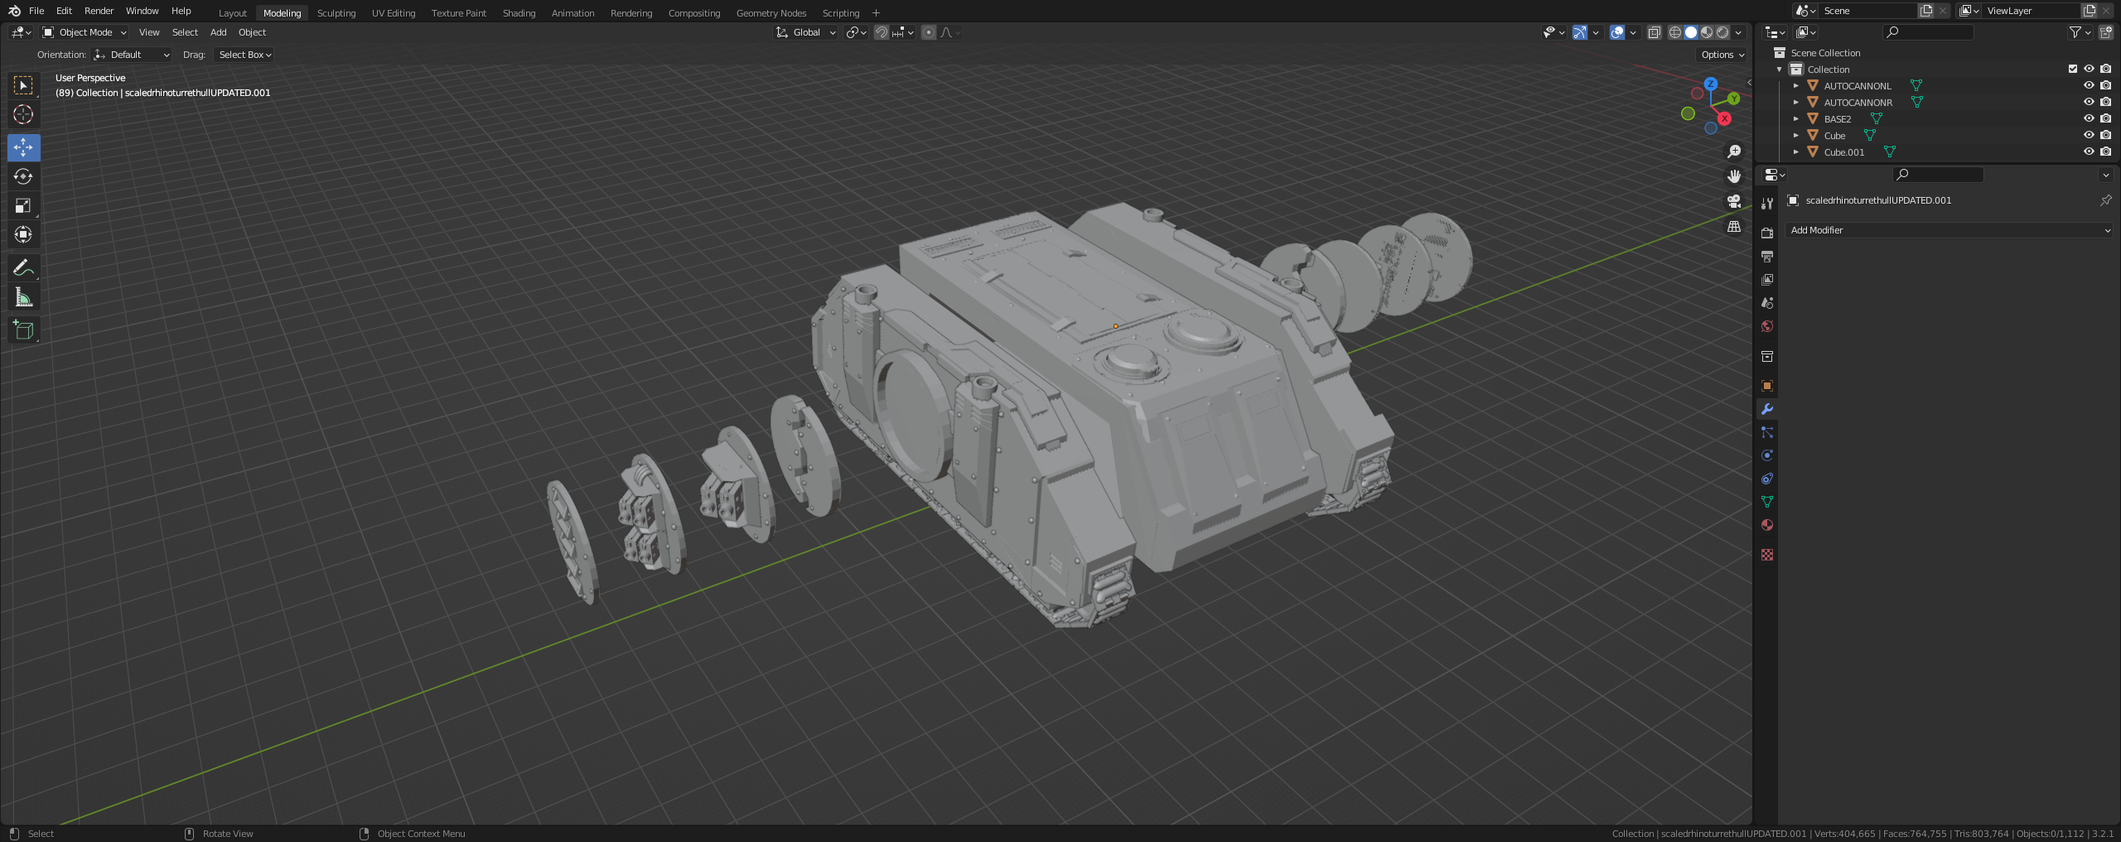Viewport: 2121px width, 842px height.
Task: Disable AUTOCANNONL in renders camera icon
Action: coord(2105,85)
